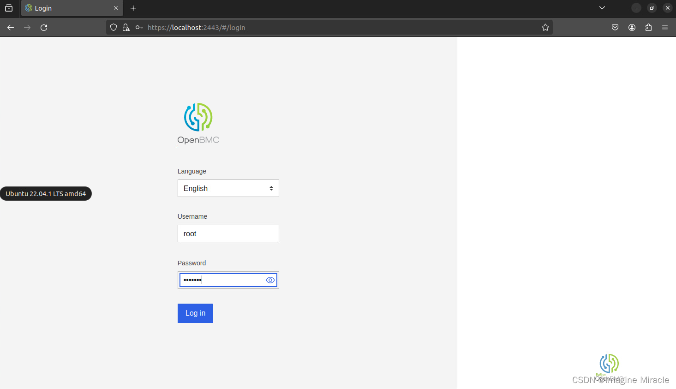Viewport: 676px width, 389px height.
Task: Open the Language dropdown
Action: point(228,188)
